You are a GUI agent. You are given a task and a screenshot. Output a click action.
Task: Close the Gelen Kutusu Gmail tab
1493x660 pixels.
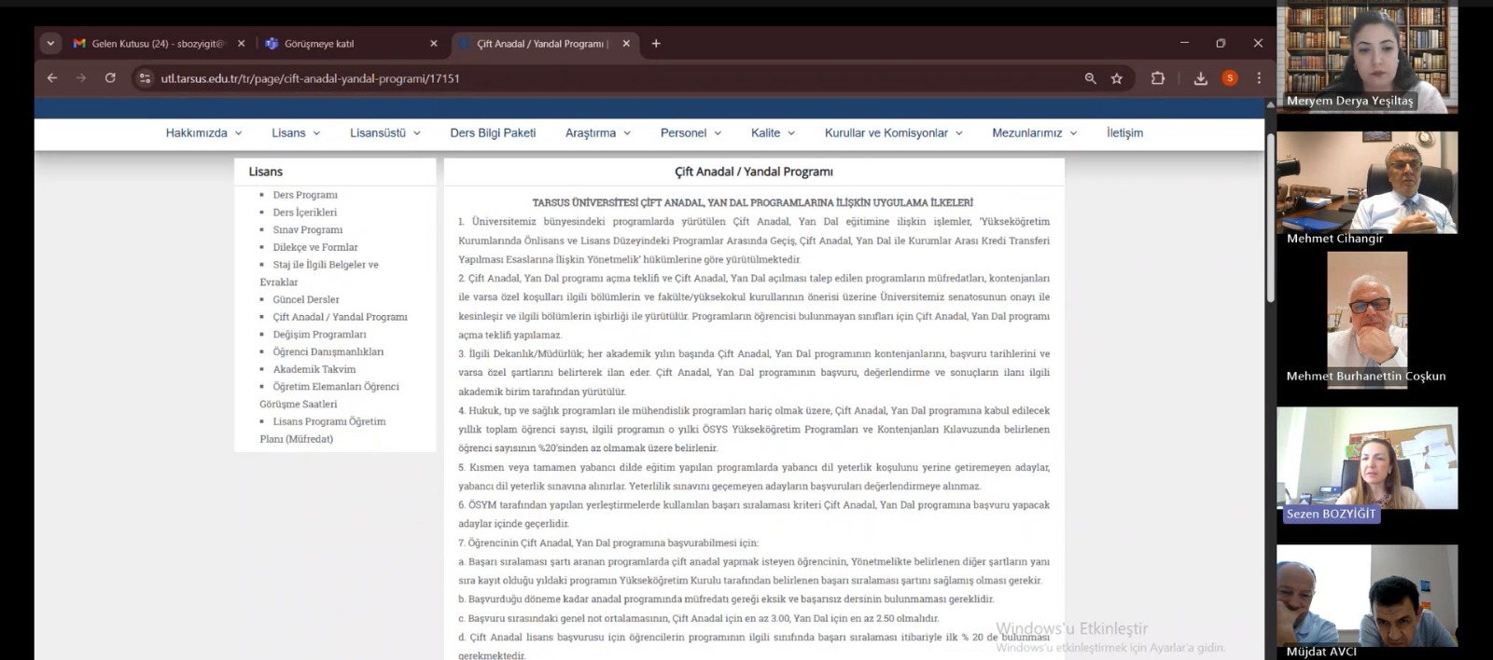coord(242,43)
